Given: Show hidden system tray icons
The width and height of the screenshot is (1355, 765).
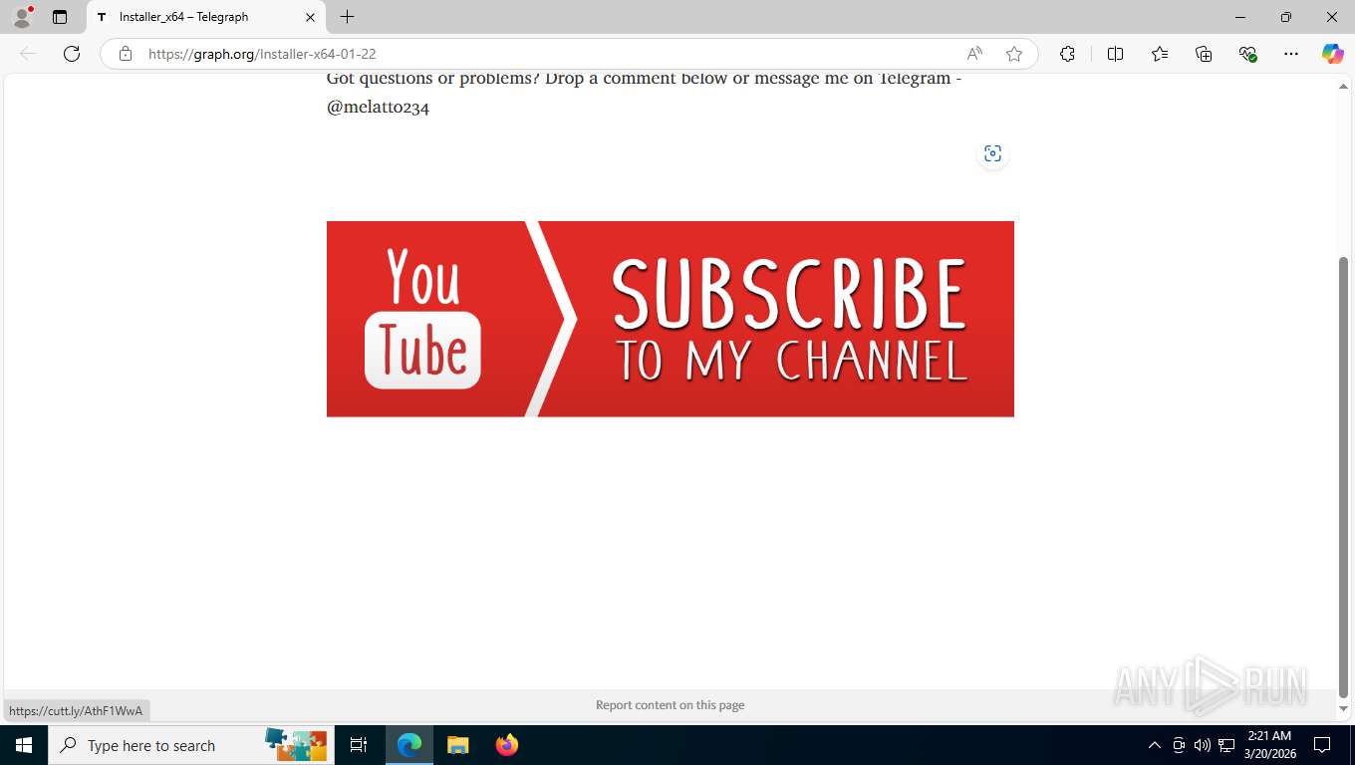Looking at the screenshot, I should (x=1155, y=745).
